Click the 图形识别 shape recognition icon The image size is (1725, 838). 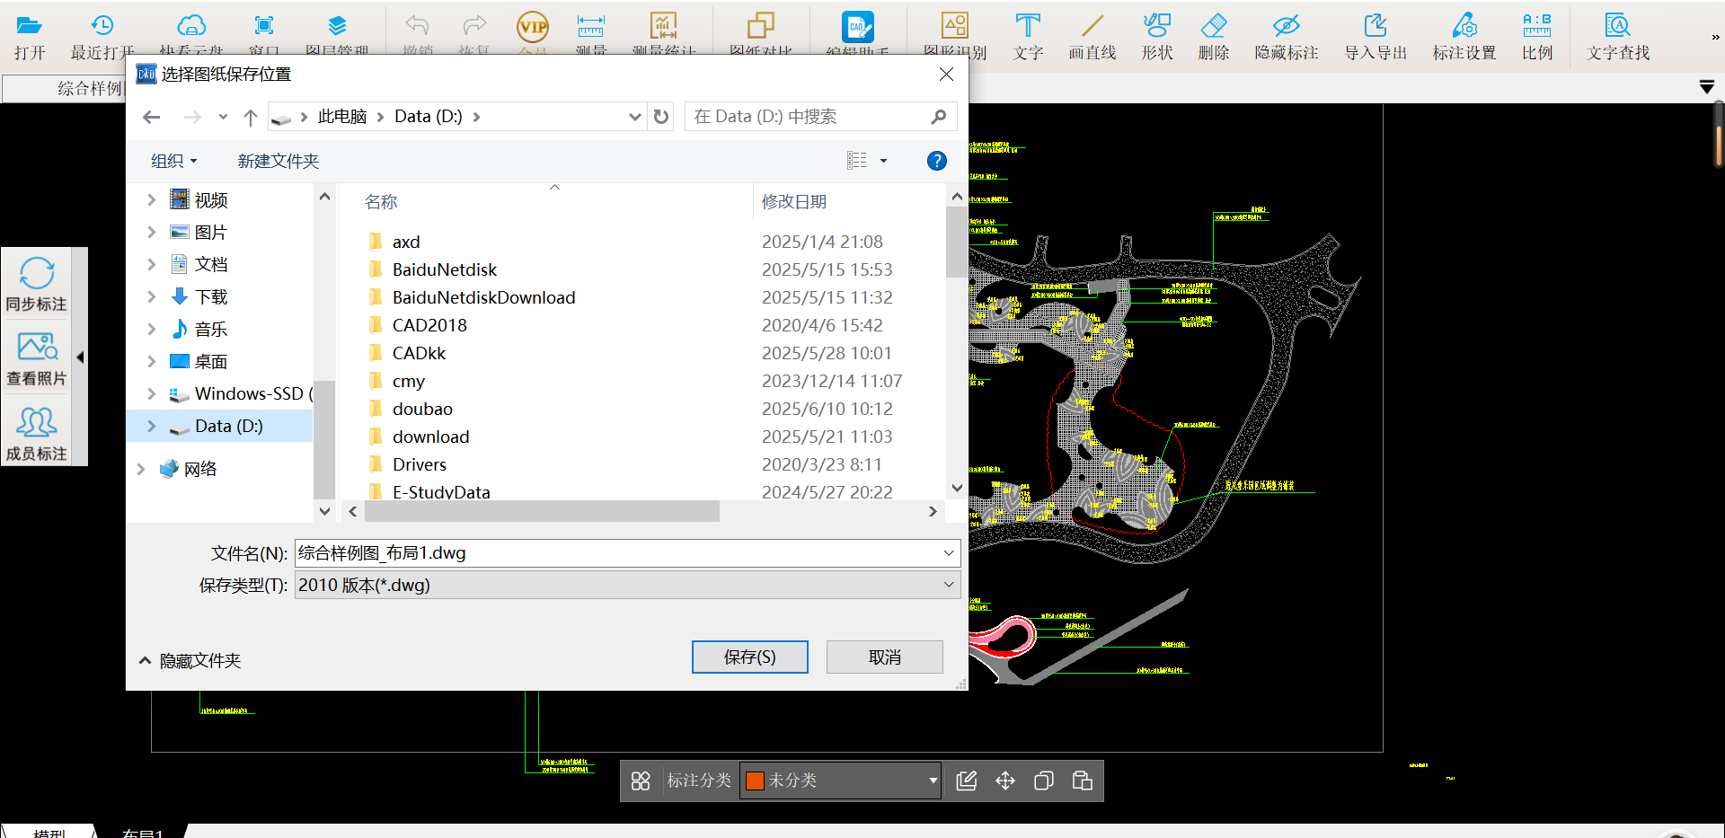pos(954,27)
